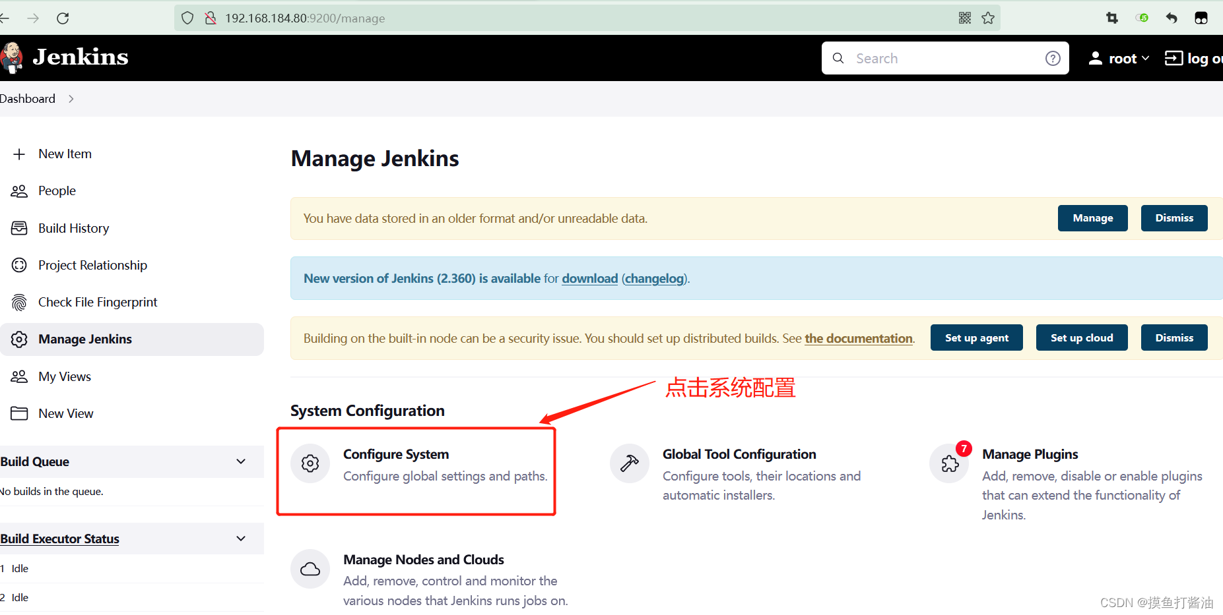Click the New Item plus icon
The image size is (1223, 615).
(x=19, y=154)
